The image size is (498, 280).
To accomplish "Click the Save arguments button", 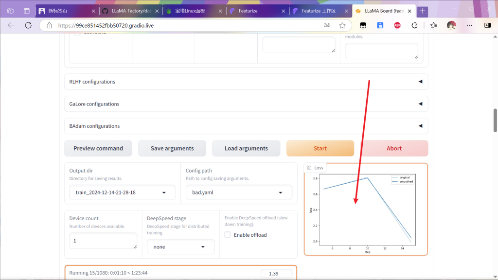I will (x=172, y=148).
